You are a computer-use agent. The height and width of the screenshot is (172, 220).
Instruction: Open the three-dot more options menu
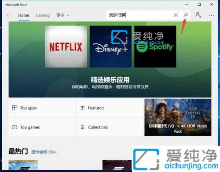(211, 15)
